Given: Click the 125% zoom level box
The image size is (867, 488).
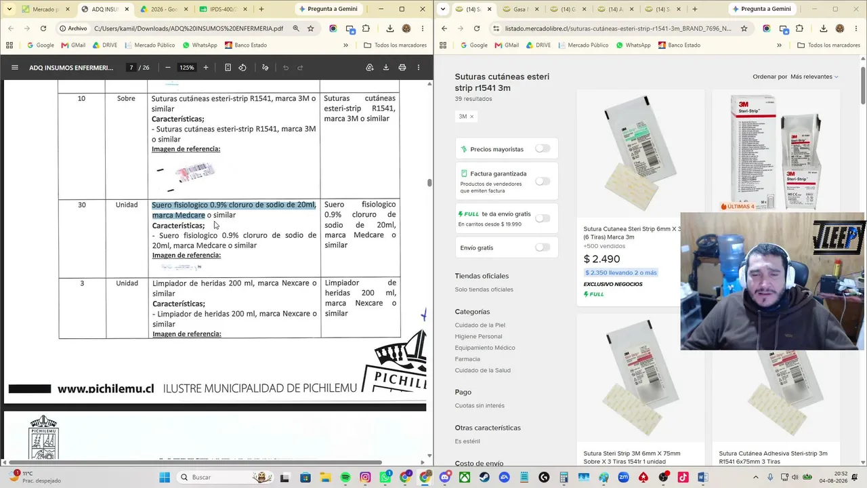Looking at the screenshot, I should pos(186,68).
